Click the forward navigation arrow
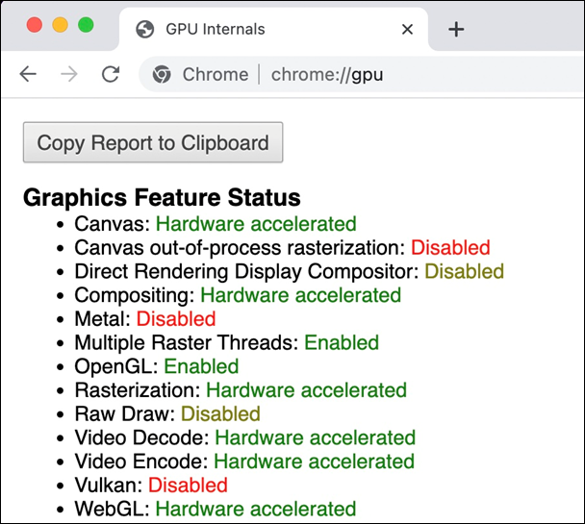The width and height of the screenshot is (585, 524). pyautogui.click(x=69, y=74)
